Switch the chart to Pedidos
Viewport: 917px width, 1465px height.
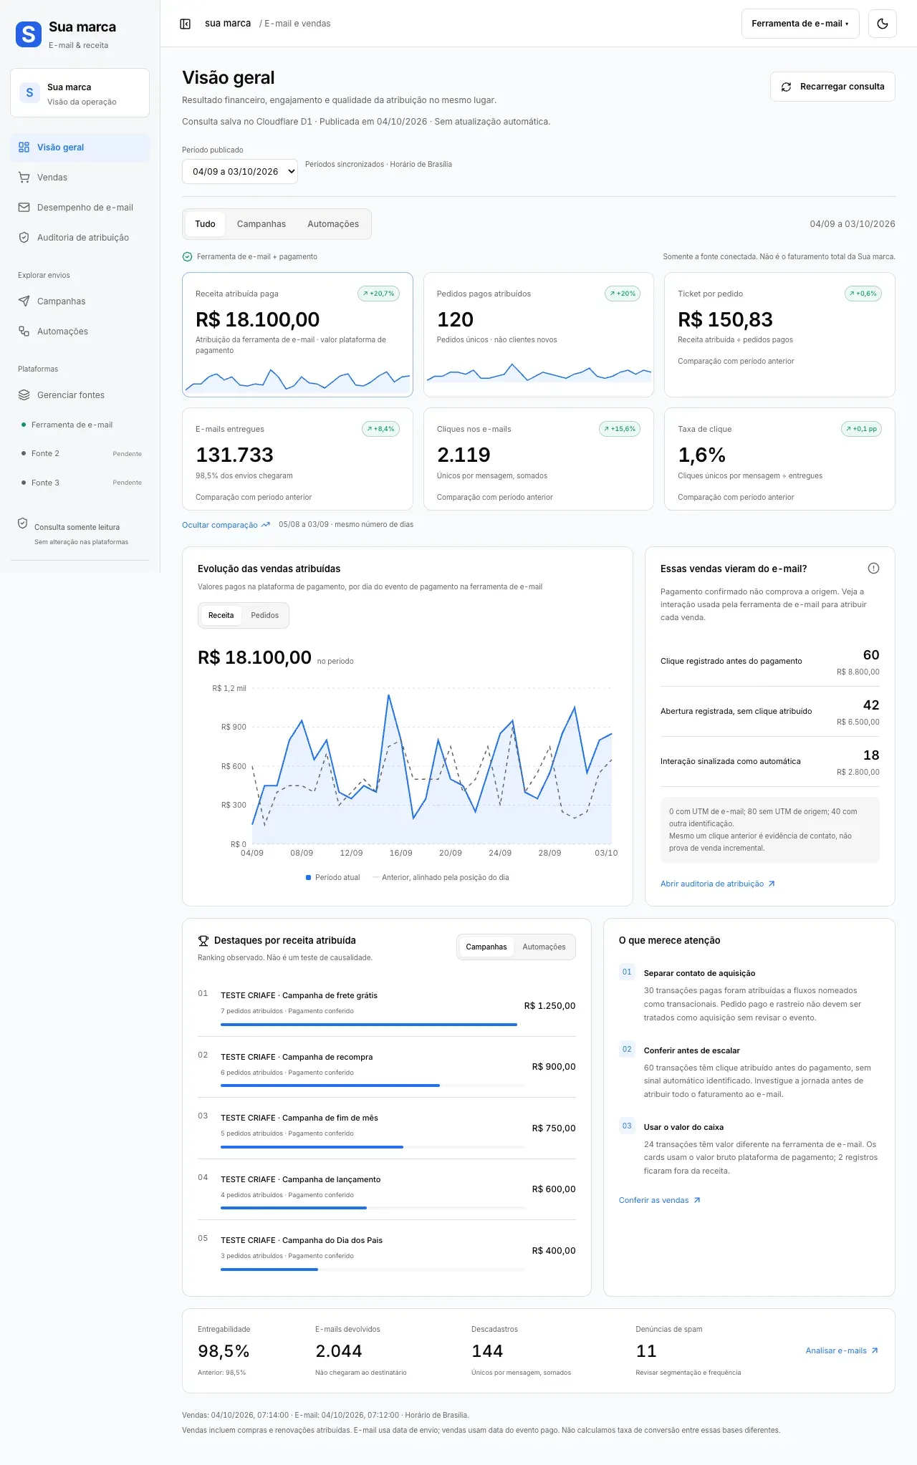coord(265,616)
